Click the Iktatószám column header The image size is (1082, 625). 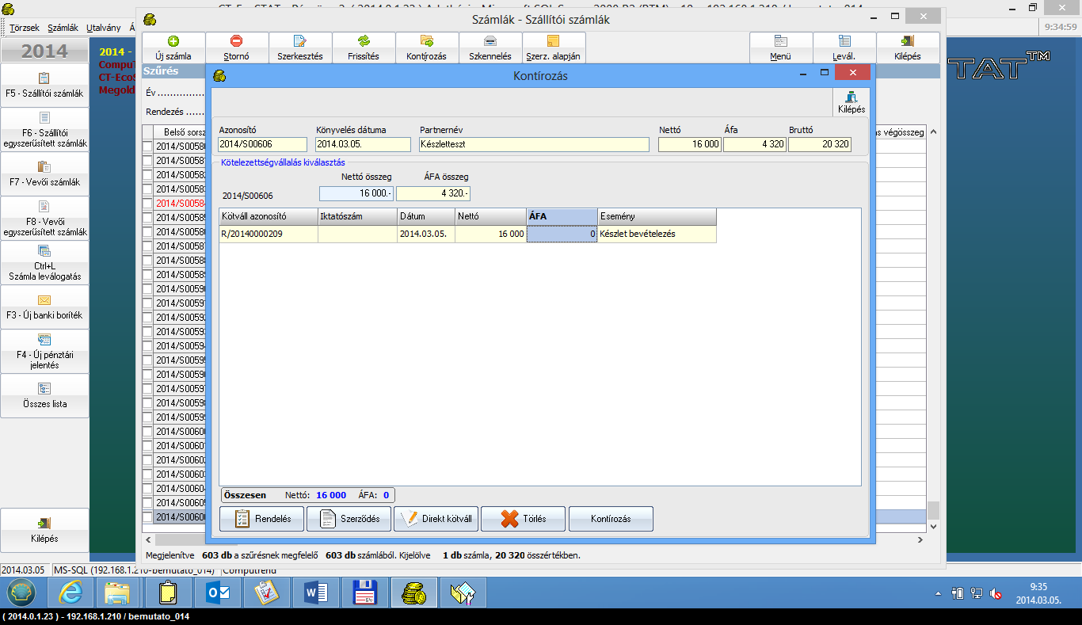pos(357,216)
